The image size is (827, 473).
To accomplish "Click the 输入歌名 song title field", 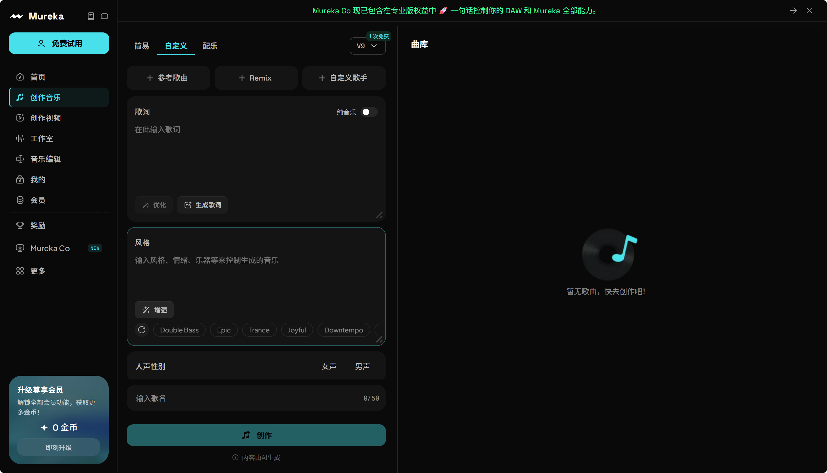I will (x=256, y=398).
